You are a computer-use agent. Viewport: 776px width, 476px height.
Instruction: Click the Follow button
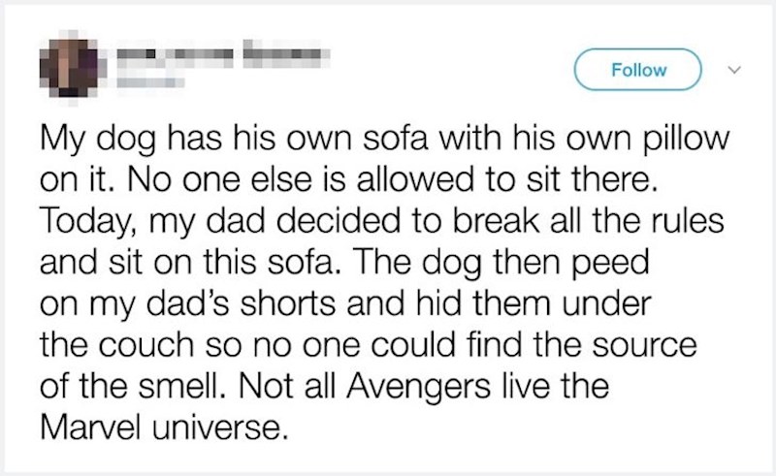[x=638, y=70]
